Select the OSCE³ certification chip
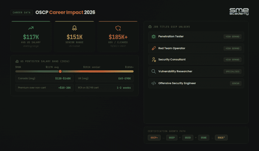Viewport: 259px width, 151px height. tap(221, 138)
